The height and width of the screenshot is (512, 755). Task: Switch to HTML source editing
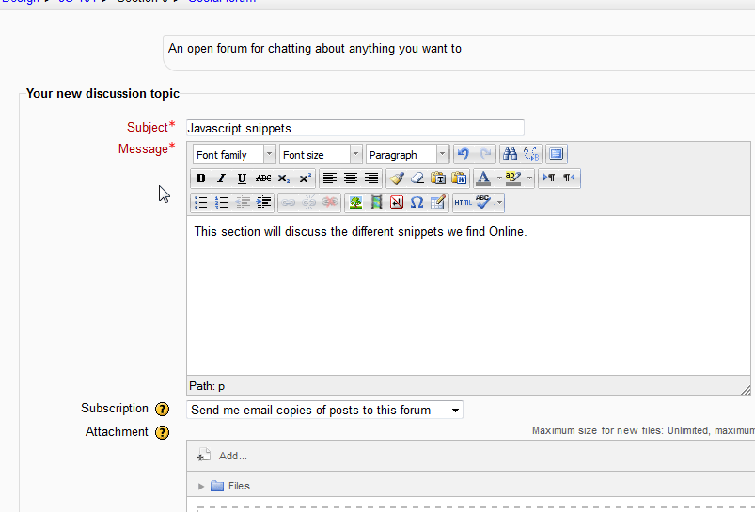click(463, 202)
